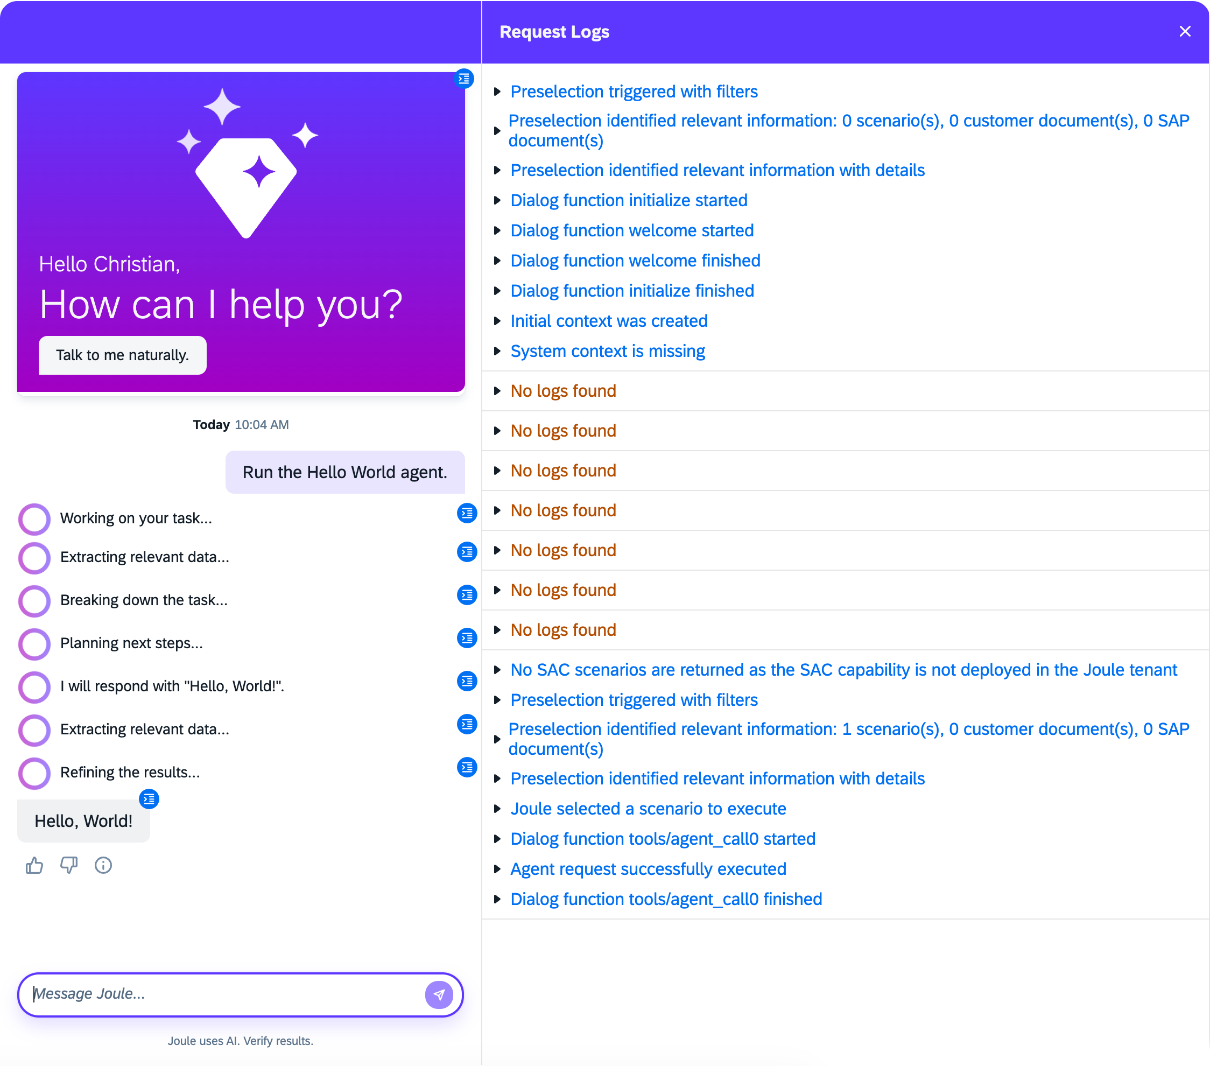The height and width of the screenshot is (1066, 1210).
Task: Expand Preselection triggered with filters first entry
Action: coord(634,92)
